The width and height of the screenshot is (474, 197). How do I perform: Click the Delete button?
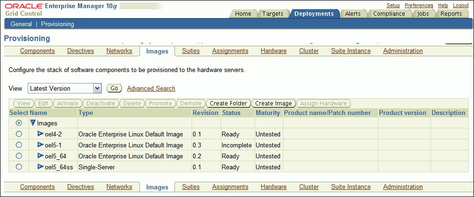coord(132,103)
